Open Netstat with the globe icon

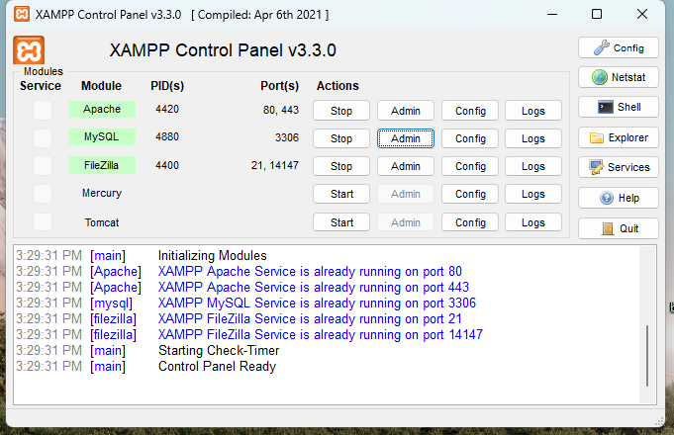tap(619, 77)
